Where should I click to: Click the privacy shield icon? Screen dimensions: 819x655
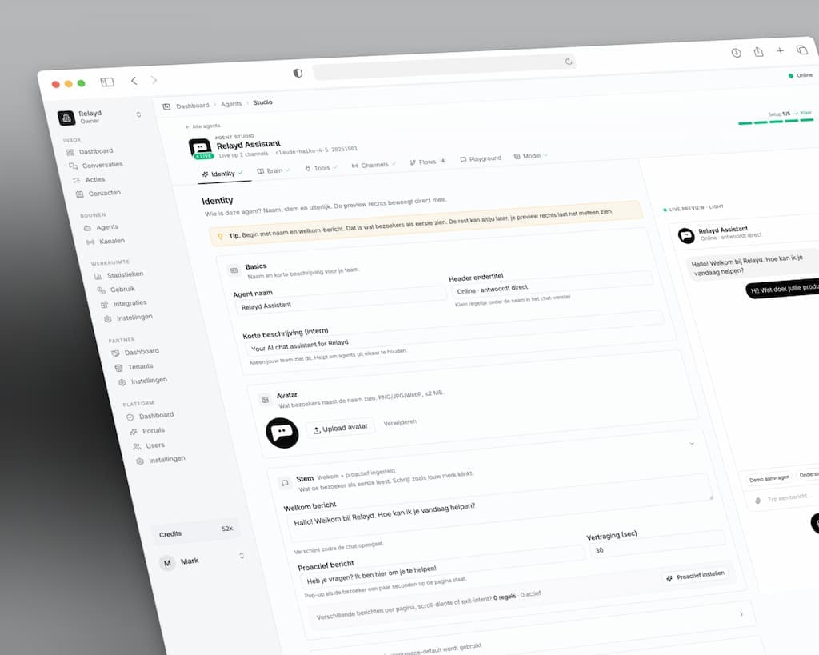pos(298,73)
